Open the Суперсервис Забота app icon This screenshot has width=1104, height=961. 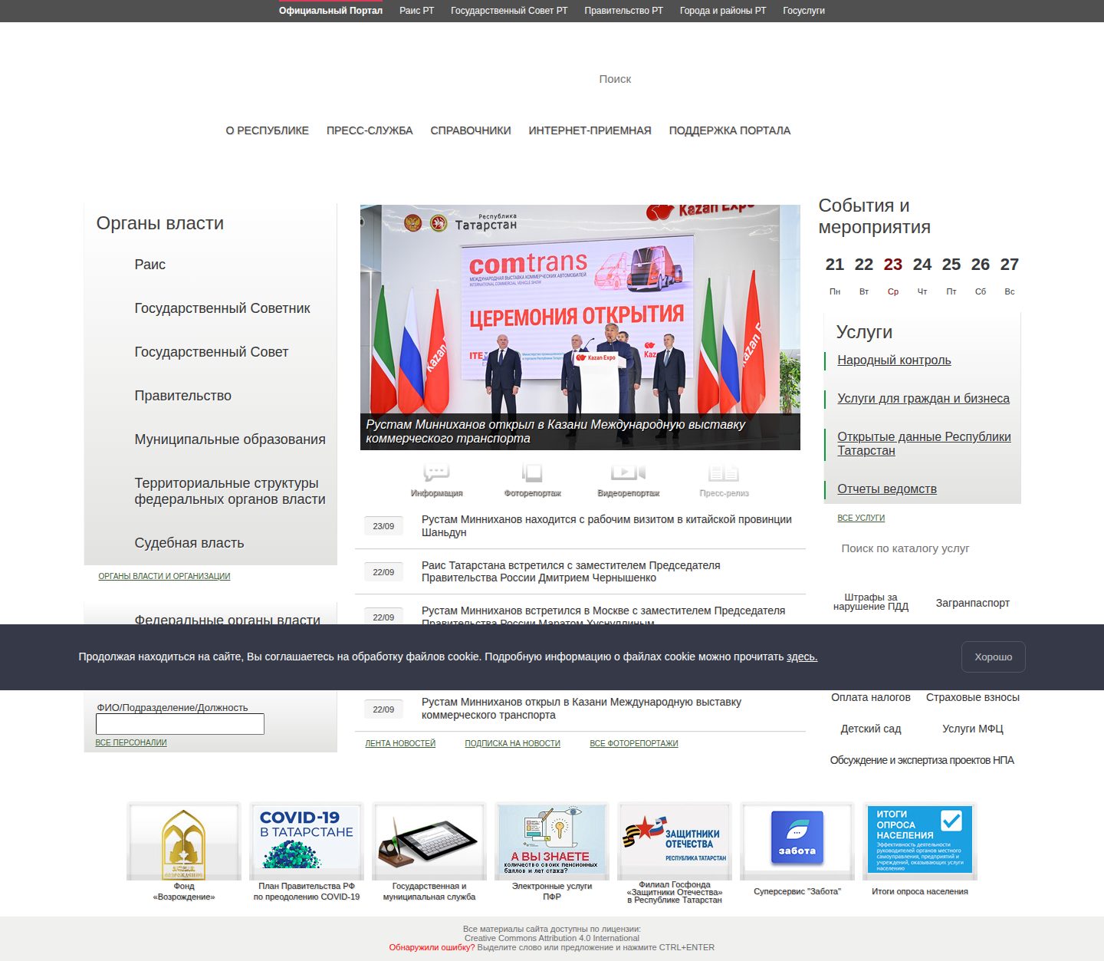coord(797,839)
